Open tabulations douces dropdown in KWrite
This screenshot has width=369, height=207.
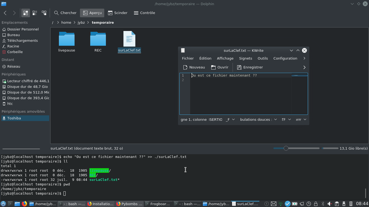[258, 119]
